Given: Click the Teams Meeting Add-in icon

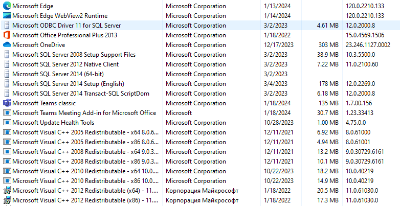Looking at the screenshot, I should coord(7,112).
